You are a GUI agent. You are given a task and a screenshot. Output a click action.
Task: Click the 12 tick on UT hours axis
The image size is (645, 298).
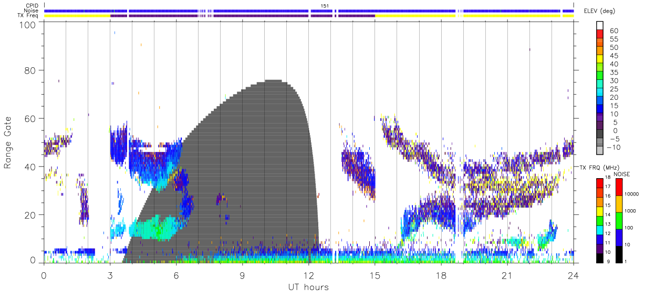coord(309,275)
